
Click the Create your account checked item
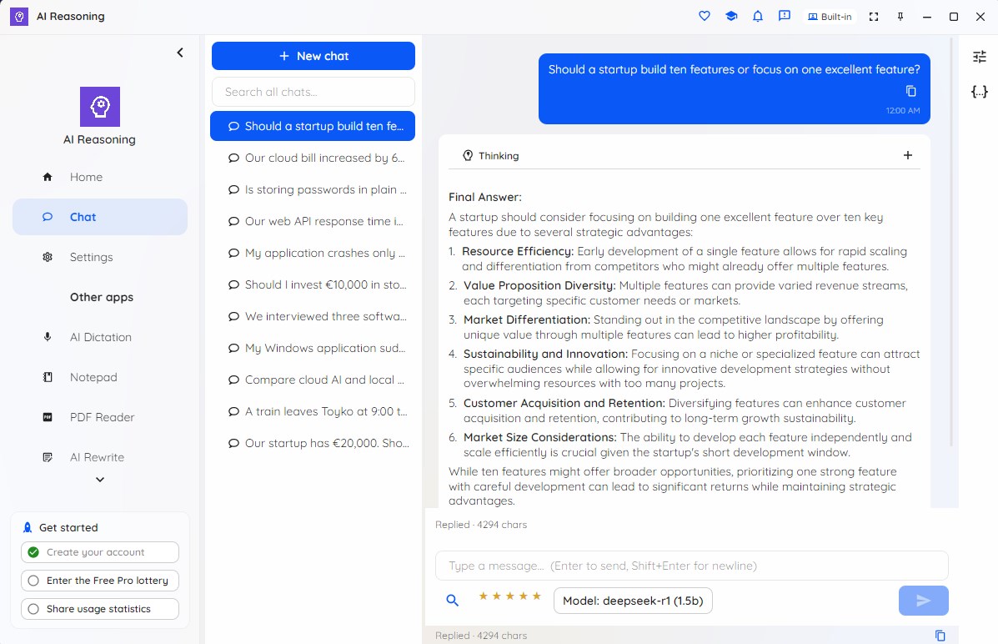pos(100,552)
